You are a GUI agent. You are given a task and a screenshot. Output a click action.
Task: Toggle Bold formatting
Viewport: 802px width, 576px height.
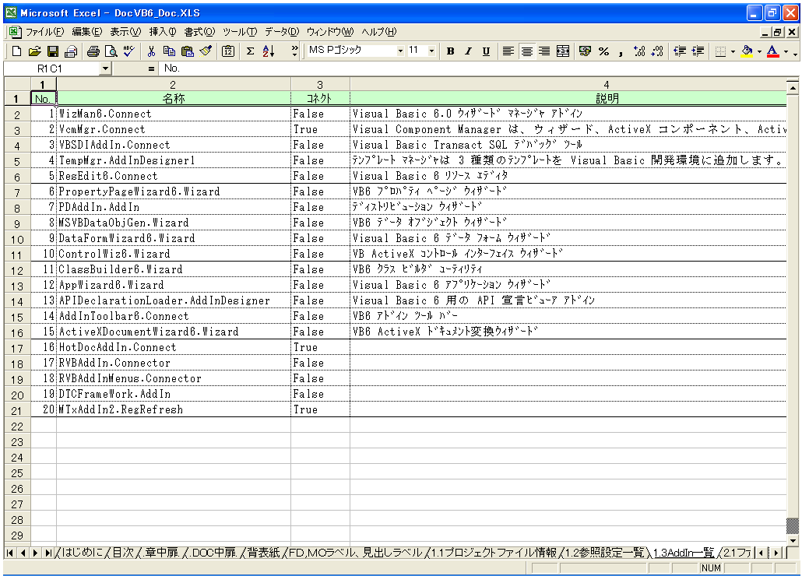[x=450, y=51]
